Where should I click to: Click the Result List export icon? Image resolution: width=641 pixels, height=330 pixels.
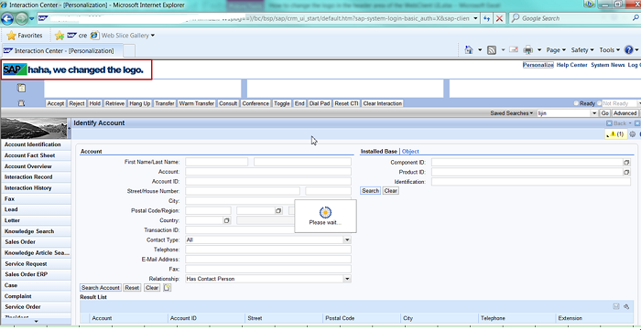pyautogui.click(x=616, y=306)
